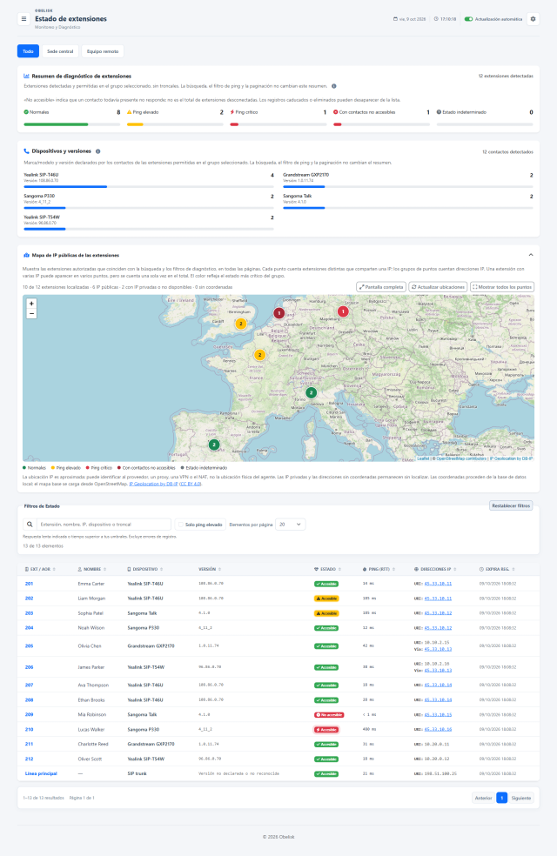Click Accesible badge for Emma Carter
This screenshot has width=557, height=856.
coord(326,584)
